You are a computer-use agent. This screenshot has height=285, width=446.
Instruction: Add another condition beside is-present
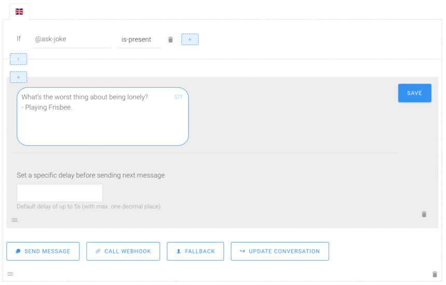[190, 39]
